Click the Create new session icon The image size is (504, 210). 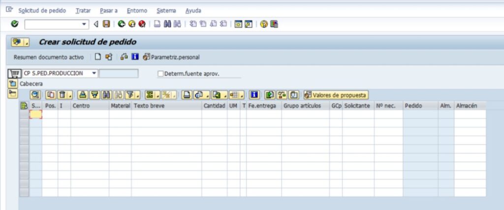[x=238, y=24]
